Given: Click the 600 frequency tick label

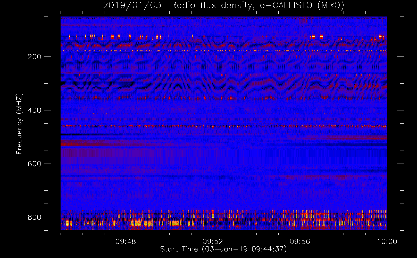Looking at the screenshot, I should click(35, 164).
